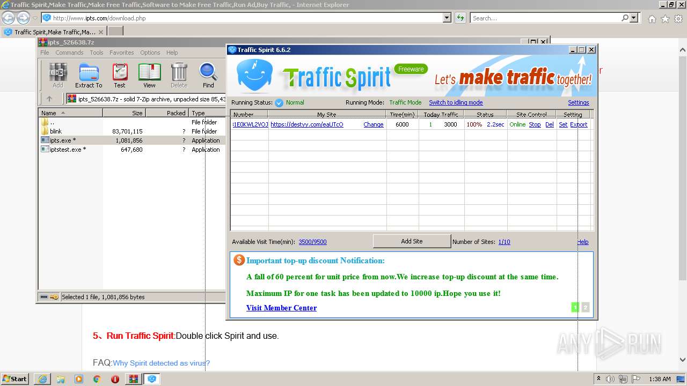Open the destyy.com site URL link
This screenshot has width=687, height=386.
point(307,124)
